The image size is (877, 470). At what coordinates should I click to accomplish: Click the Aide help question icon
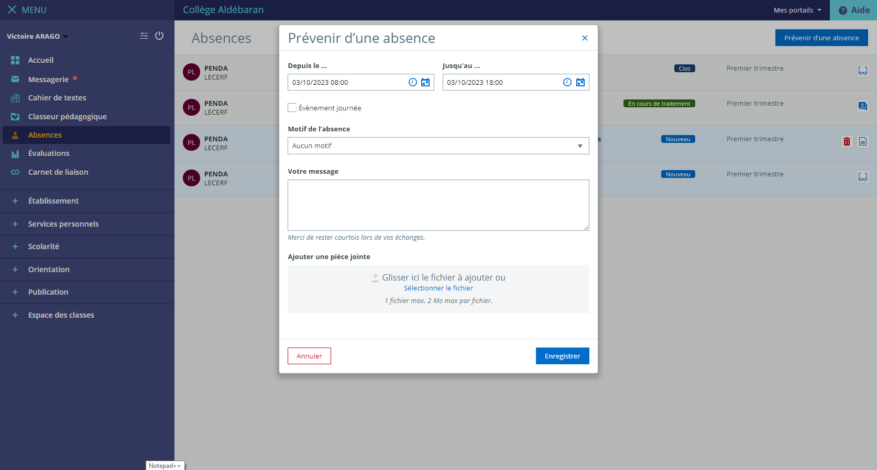point(843,10)
